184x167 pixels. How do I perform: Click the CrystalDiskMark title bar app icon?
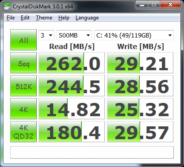(7, 6)
